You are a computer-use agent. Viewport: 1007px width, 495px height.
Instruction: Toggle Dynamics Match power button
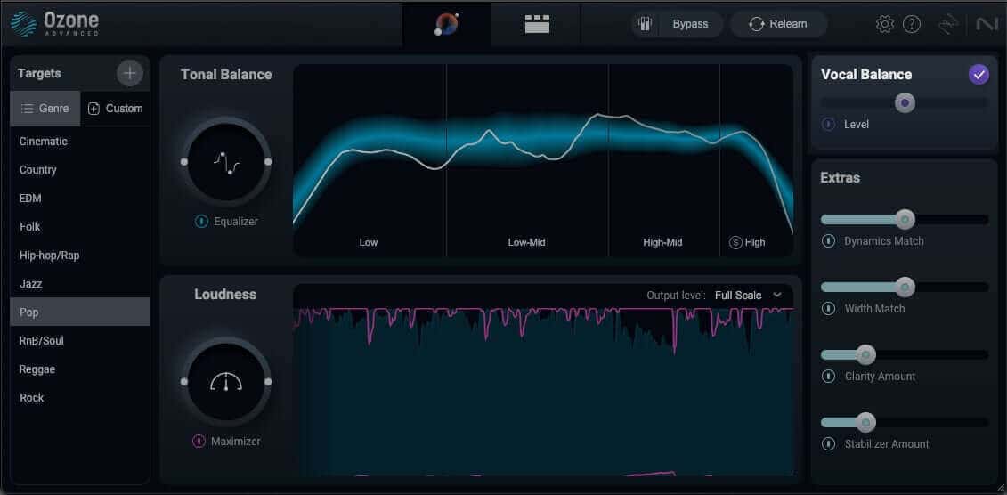tap(828, 241)
